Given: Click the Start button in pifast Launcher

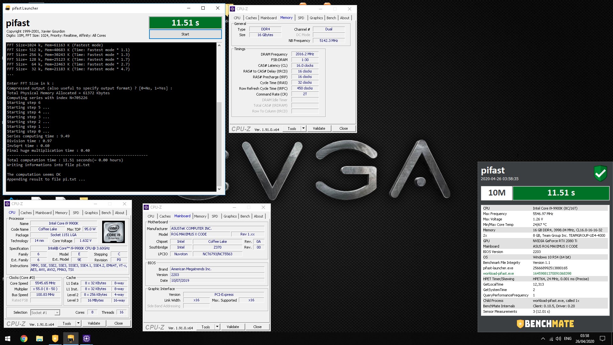Looking at the screenshot, I should [x=185, y=34].
